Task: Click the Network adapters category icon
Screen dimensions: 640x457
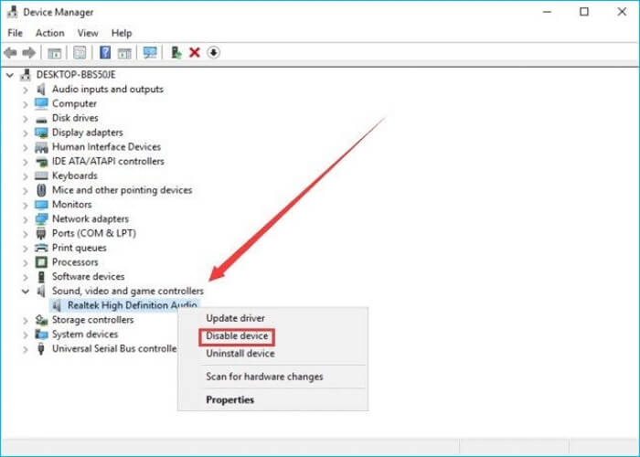Action: 41,219
